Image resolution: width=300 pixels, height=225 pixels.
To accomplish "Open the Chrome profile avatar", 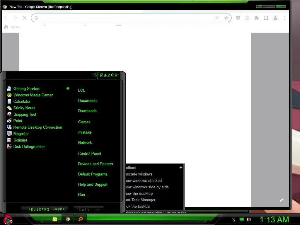I will point(275,18).
